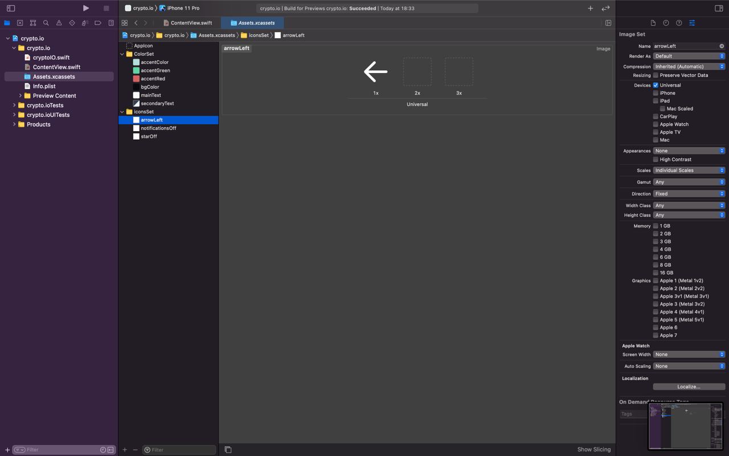This screenshot has width=729, height=456.
Task: Expand the crypto.ioTests group
Action: pyautogui.click(x=14, y=105)
